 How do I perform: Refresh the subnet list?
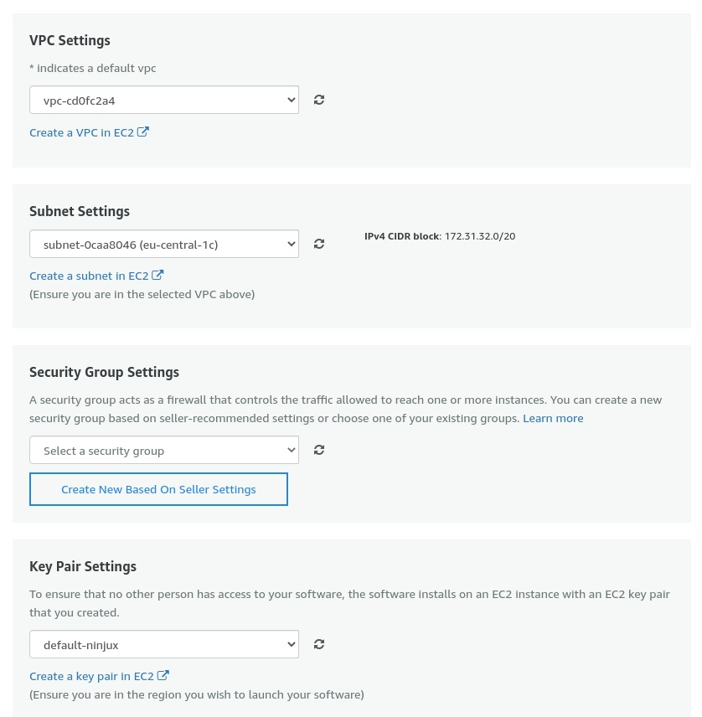tap(319, 244)
